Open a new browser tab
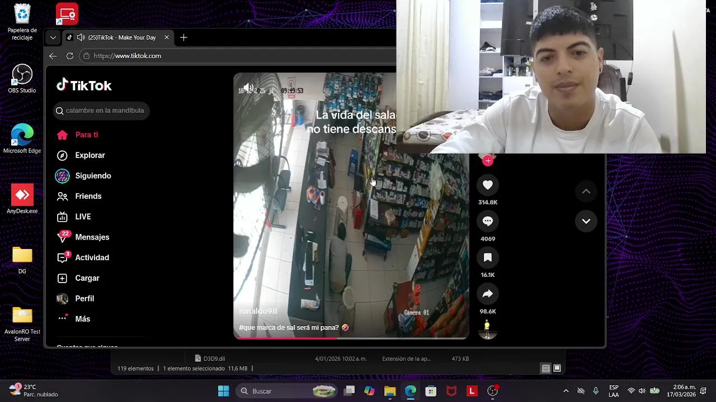This screenshot has height=402, width=716. 183,37
